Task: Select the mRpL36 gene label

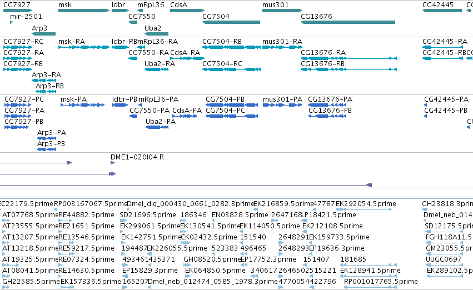Action: tap(151, 5)
